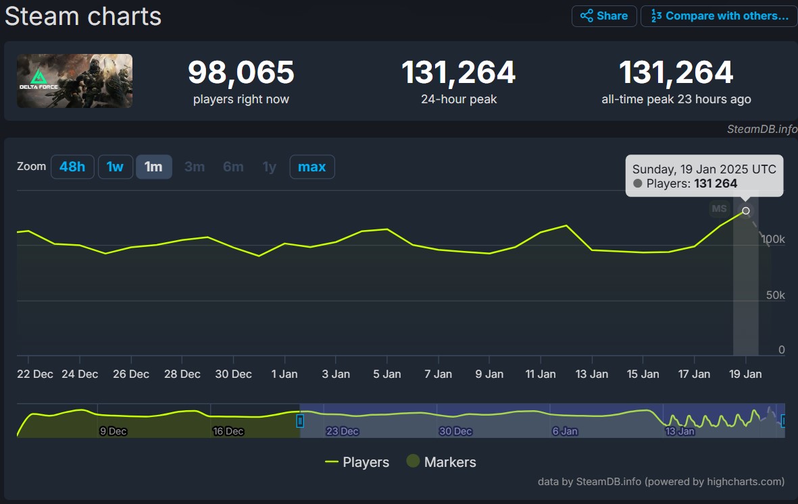Click all-time peak 23 hours ago label
This screenshot has height=504, width=798.
(676, 99)
